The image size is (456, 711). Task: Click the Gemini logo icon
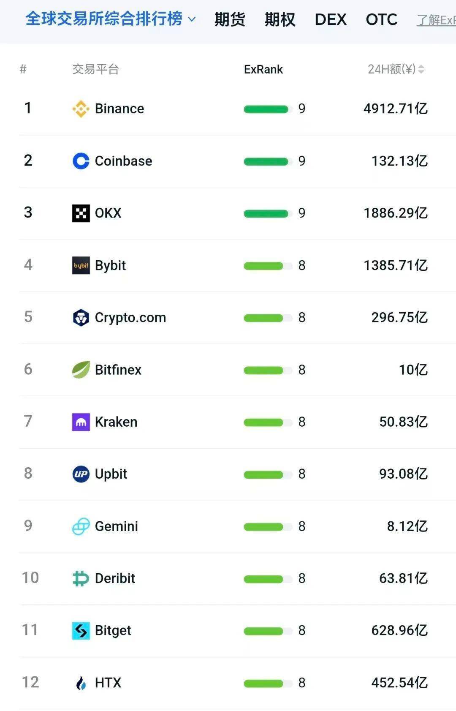pos(81,526)
